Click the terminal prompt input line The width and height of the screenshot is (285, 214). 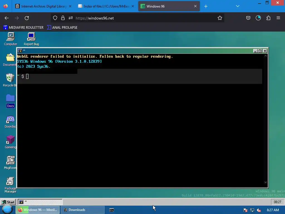(140, 76)
